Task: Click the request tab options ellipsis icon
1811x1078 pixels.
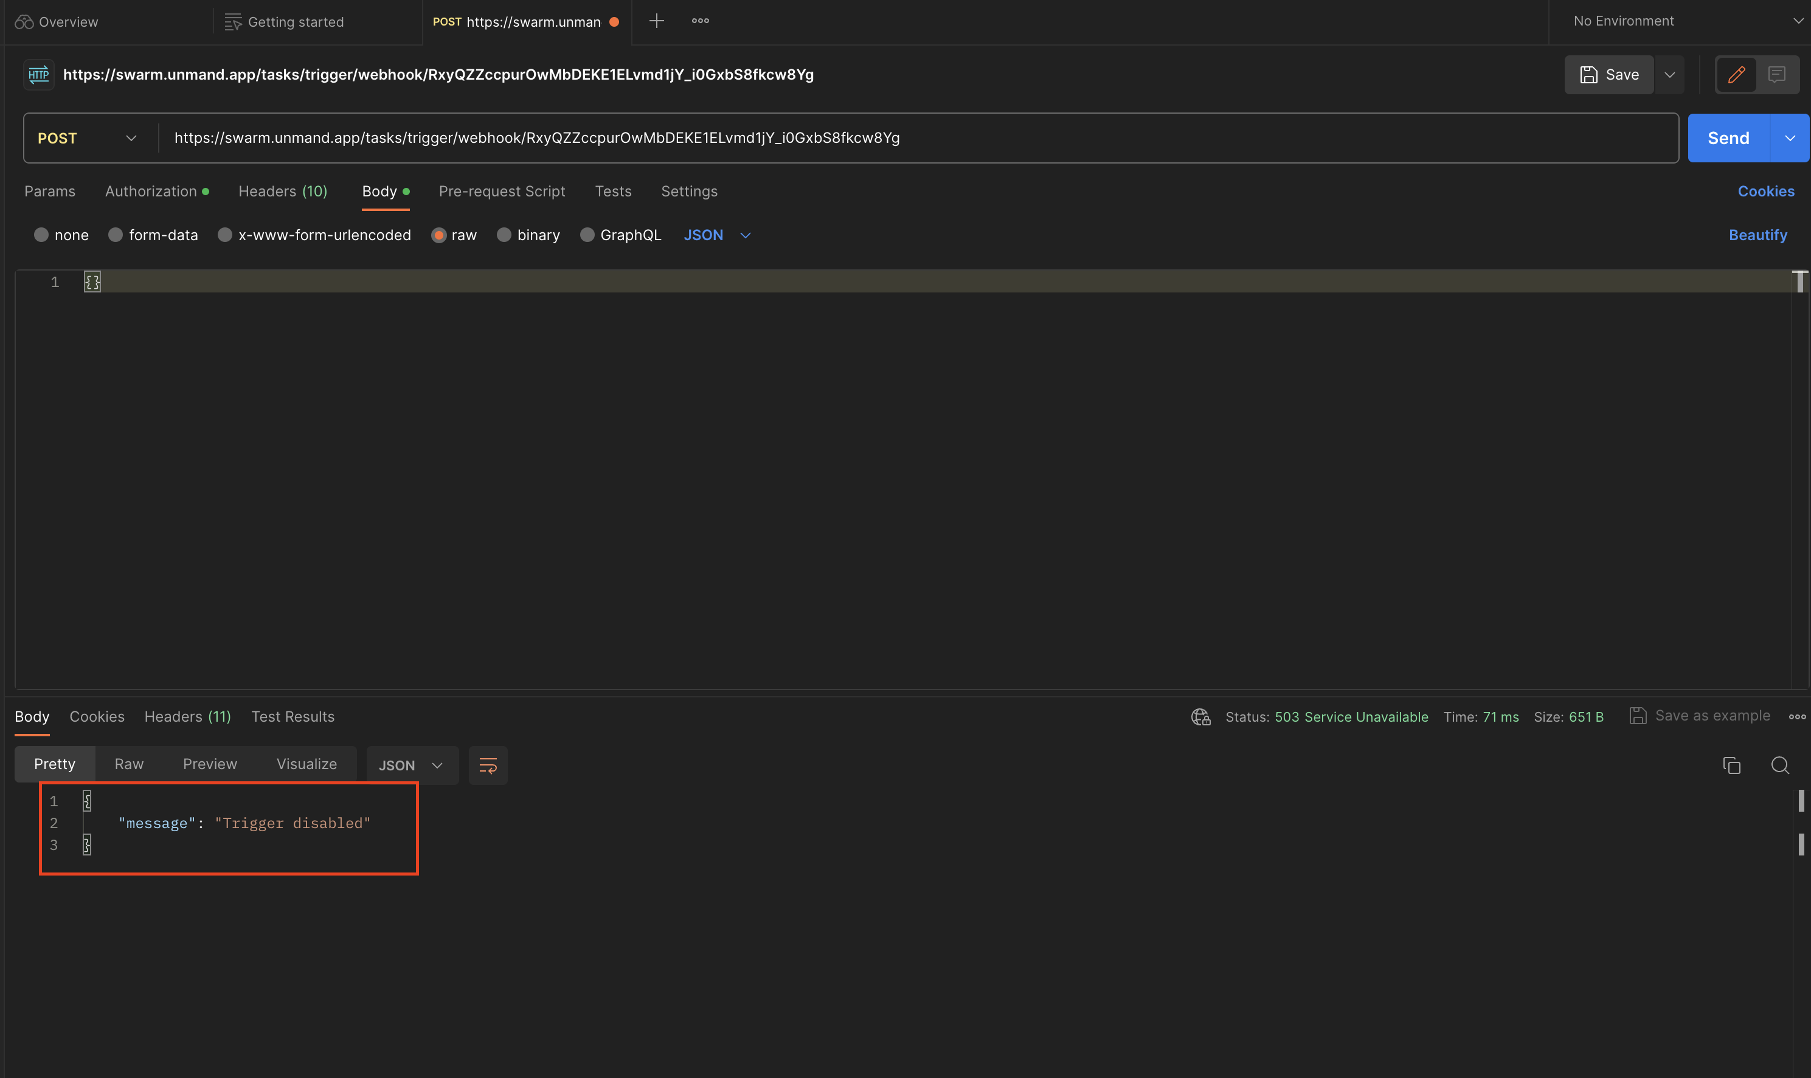Action: [699, 20]
